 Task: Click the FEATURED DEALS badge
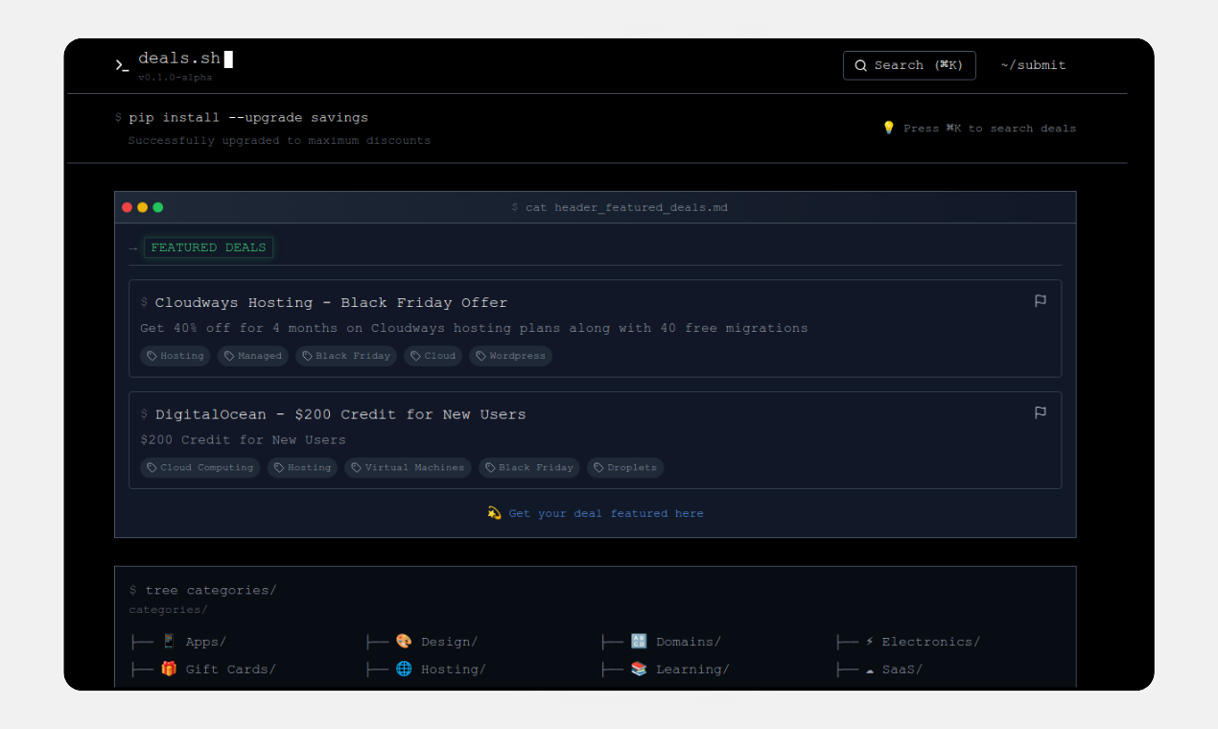(208, 247)
